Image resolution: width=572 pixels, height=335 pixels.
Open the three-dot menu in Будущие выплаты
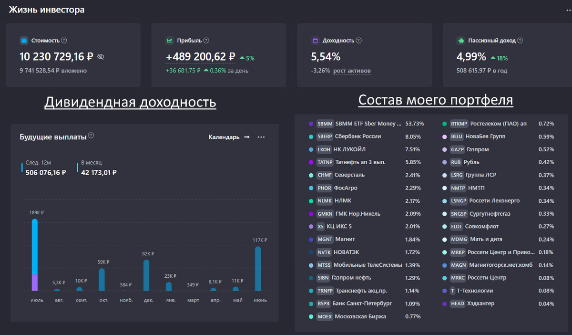261,137
